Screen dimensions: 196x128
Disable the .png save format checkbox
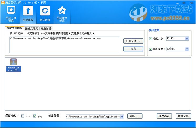[35, 116]
